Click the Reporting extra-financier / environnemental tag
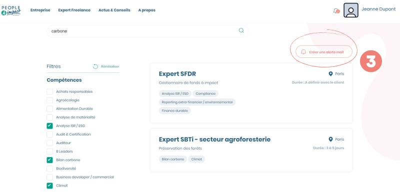The height and width of the screenshot is (192, 400). coord(197,102)
